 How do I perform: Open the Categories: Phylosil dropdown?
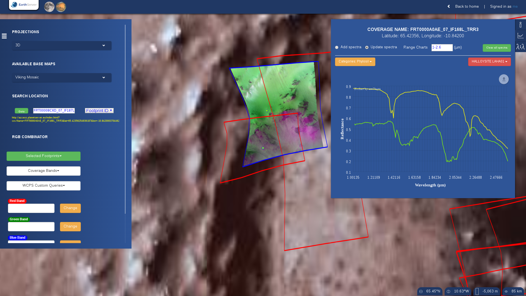click(355, 62)
